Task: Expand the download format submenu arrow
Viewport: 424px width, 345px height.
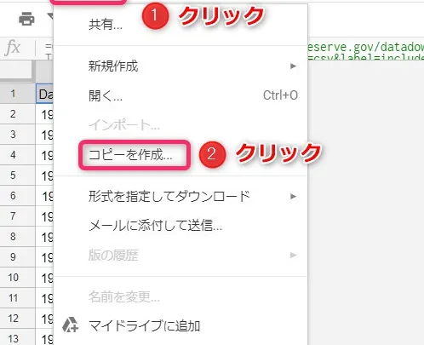Action: click(x=293, y=196)
